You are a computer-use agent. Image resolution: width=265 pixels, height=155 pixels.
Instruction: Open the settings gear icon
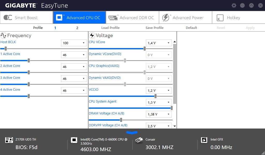(234, 5)
